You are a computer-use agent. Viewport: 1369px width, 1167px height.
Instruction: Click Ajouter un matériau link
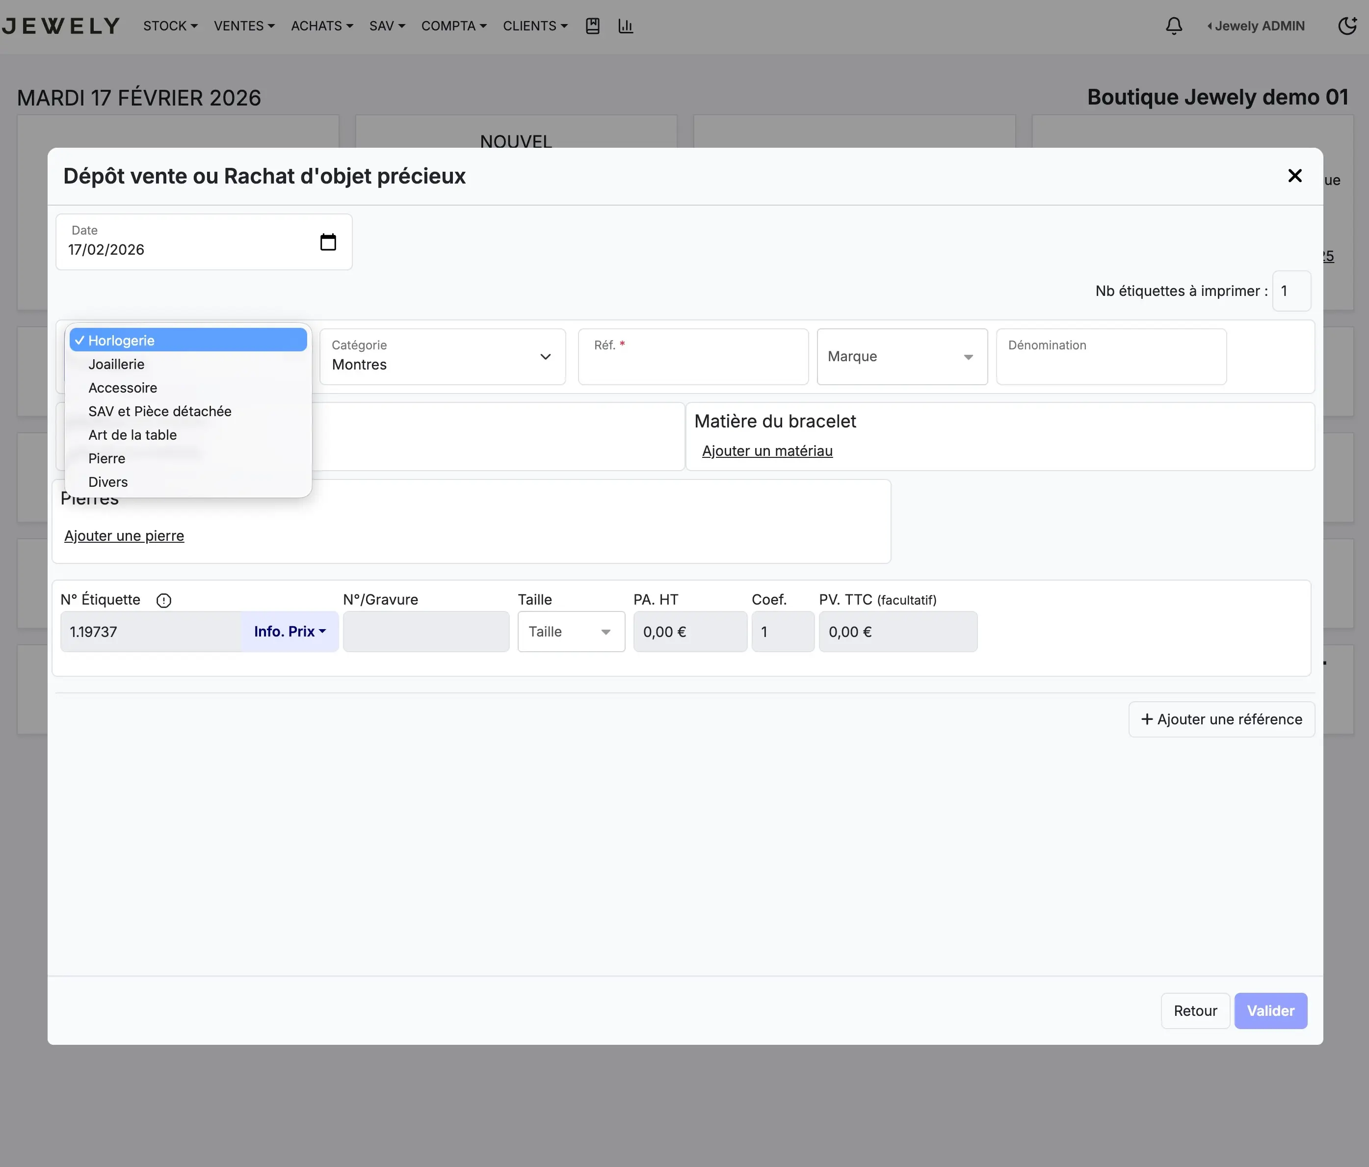click(767, 451)
